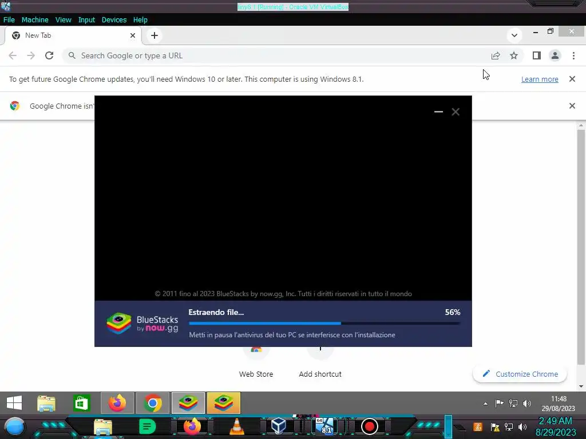Screen dimensions: 586x439
Task: Close the BlueStacks installer window
Action: 456,111
